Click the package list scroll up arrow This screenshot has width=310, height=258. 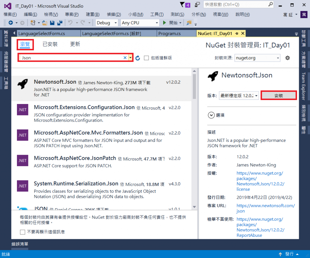click(194, 71)
